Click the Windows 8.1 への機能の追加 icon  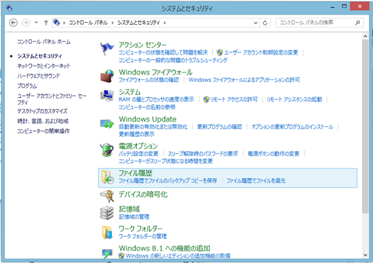pos(107,253)
